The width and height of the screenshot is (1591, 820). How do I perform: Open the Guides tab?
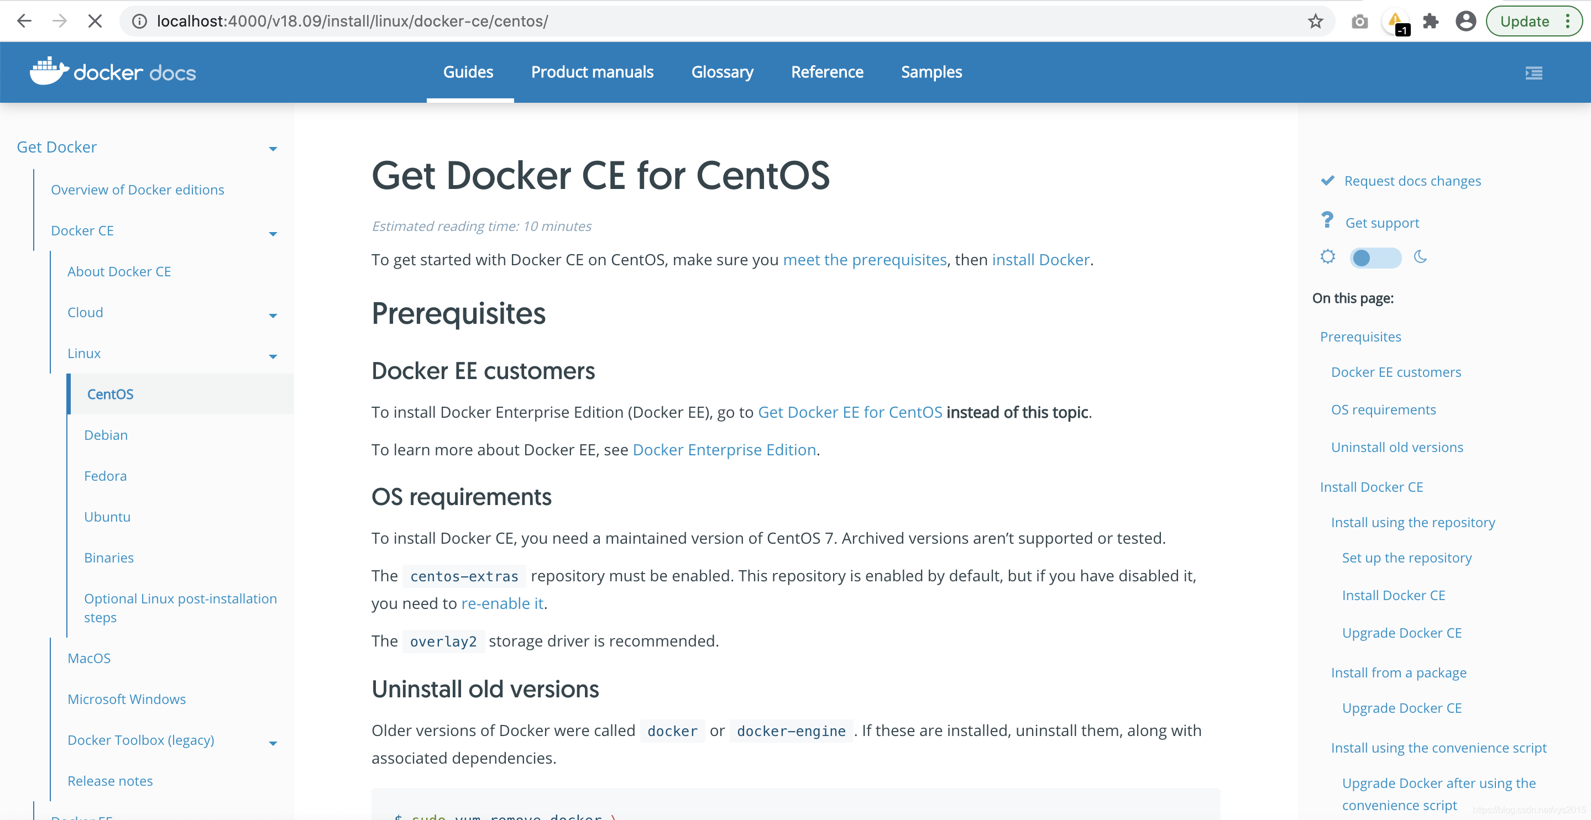click(x=468, y=72)
